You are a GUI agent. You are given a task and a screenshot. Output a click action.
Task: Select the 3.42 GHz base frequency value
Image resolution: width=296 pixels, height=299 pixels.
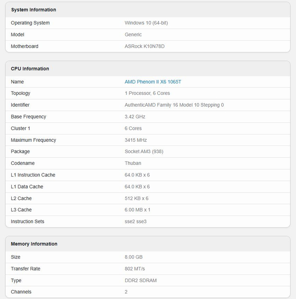tap(135, 117)
